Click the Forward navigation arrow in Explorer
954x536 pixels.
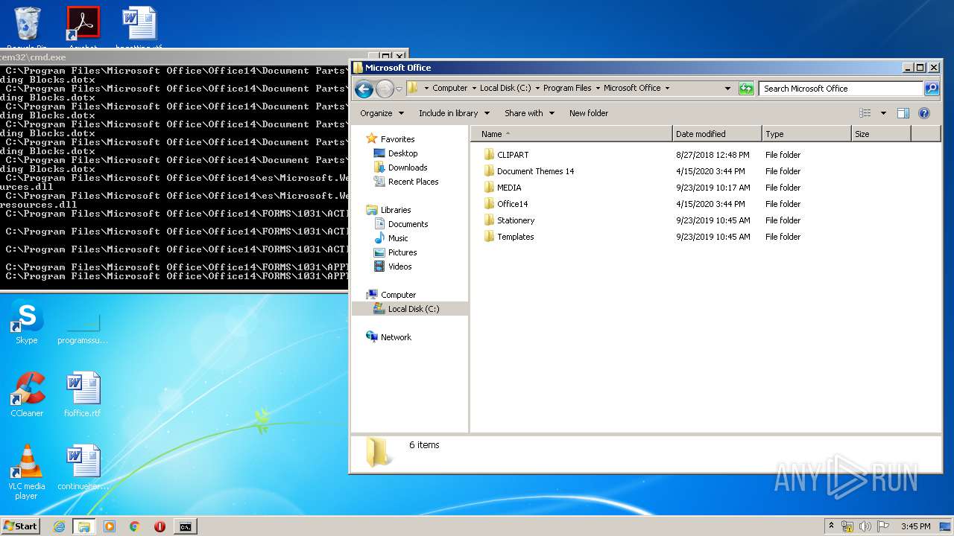pyautogui.click(x=385, y=89)
